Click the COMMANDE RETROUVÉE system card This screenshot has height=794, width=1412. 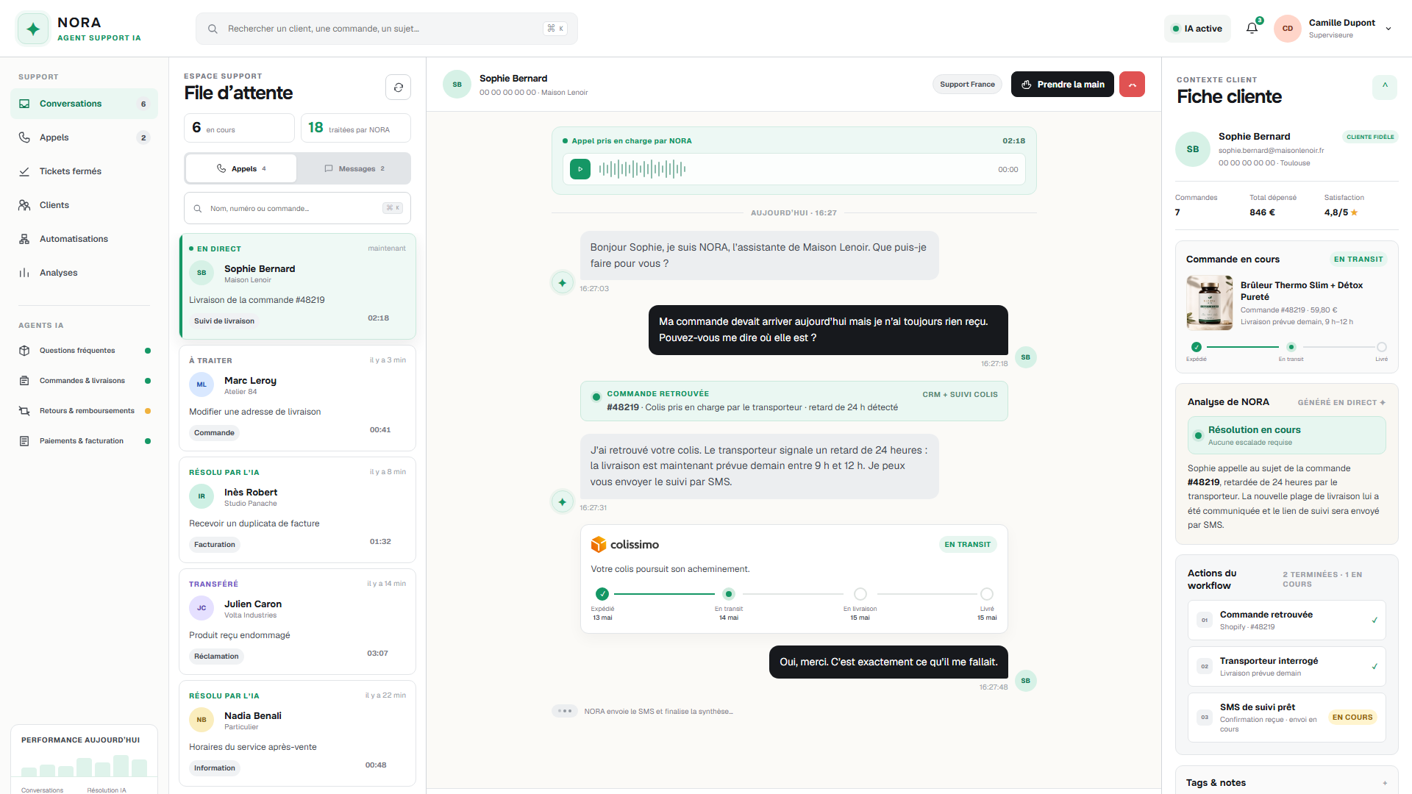click(794, 401)
